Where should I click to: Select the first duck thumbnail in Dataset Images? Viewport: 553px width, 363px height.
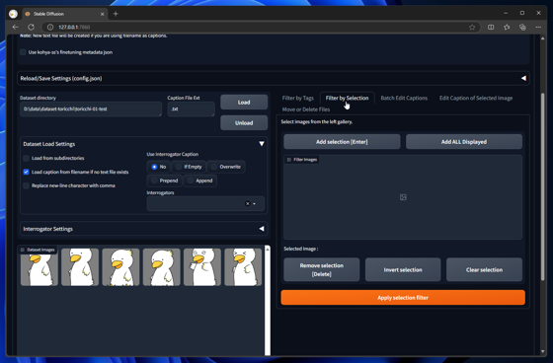click(x=39, y=266)
